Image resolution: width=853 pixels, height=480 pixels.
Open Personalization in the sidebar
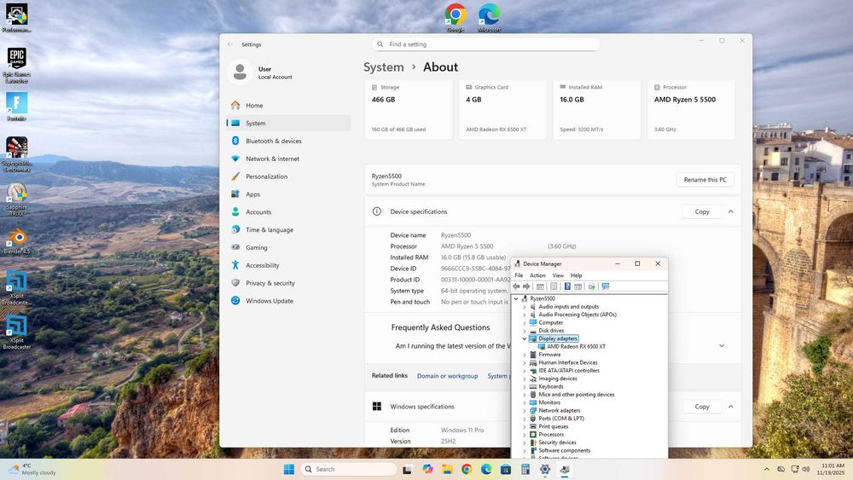pyautogui.click(x=266, y=176)
